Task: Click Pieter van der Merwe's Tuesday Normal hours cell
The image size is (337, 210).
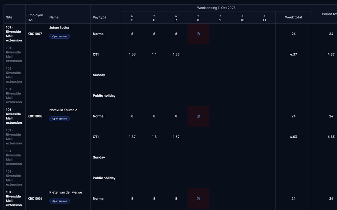Action: point(154,199)
